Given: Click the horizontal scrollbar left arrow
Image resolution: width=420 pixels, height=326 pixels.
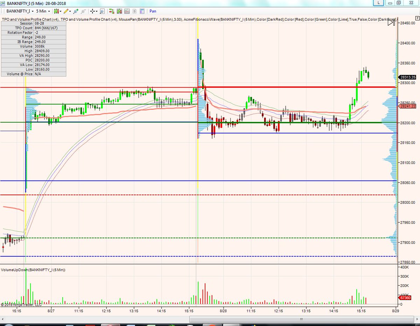Looking at the screenshot, I should (x=3, y=319).
